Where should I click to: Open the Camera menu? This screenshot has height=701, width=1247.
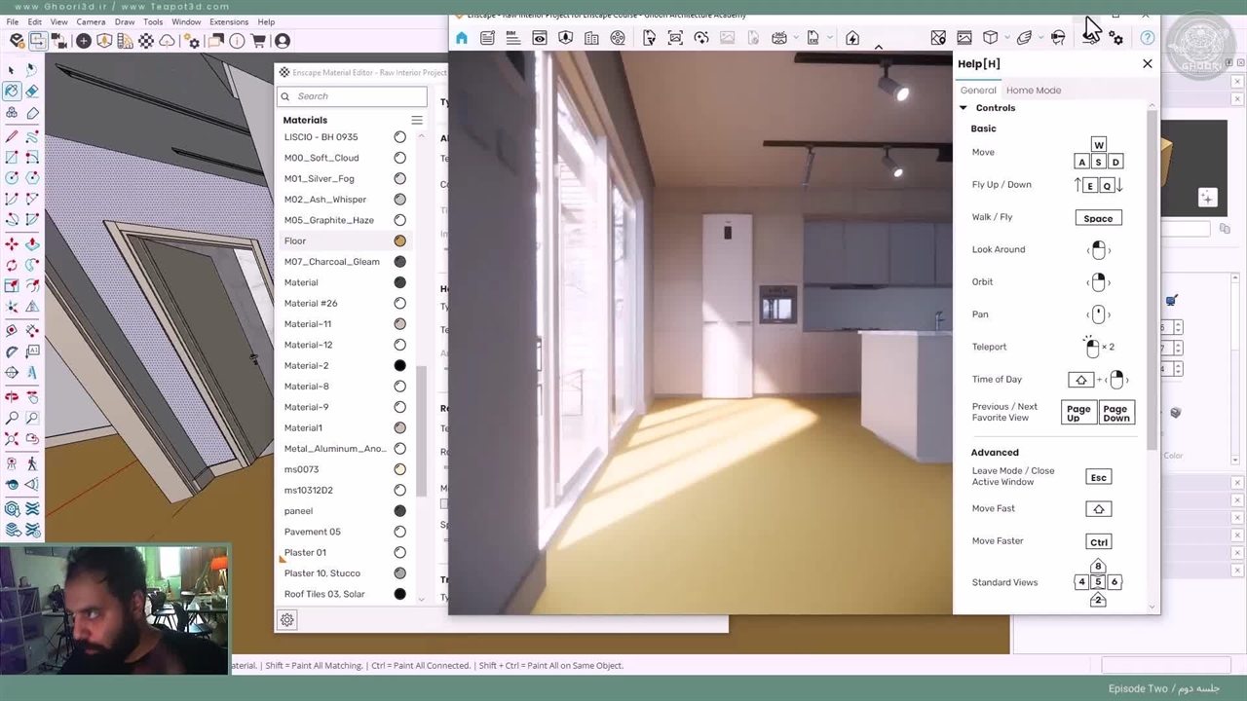tap(91, 21)
